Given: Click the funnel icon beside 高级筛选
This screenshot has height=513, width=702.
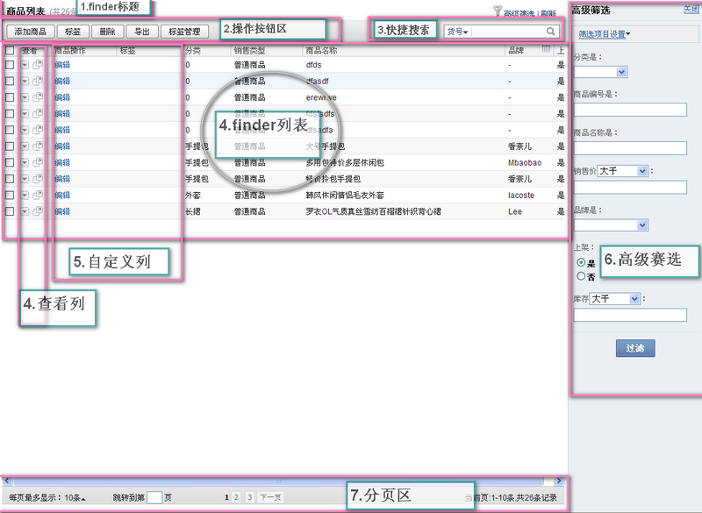Looking at the screenshot, I should [x=498, y=12].
